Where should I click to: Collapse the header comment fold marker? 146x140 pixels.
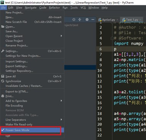point(112,38)
